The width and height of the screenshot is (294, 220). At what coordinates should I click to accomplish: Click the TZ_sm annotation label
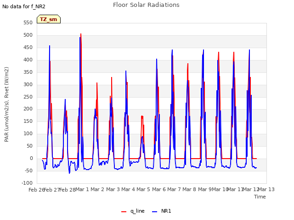point(49,19)
